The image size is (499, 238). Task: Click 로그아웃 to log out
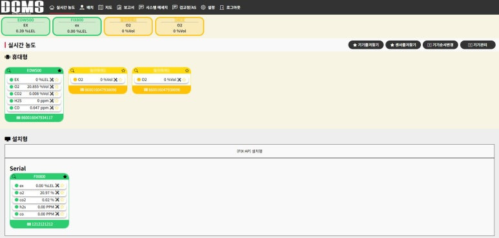click(x=230, y=7)
